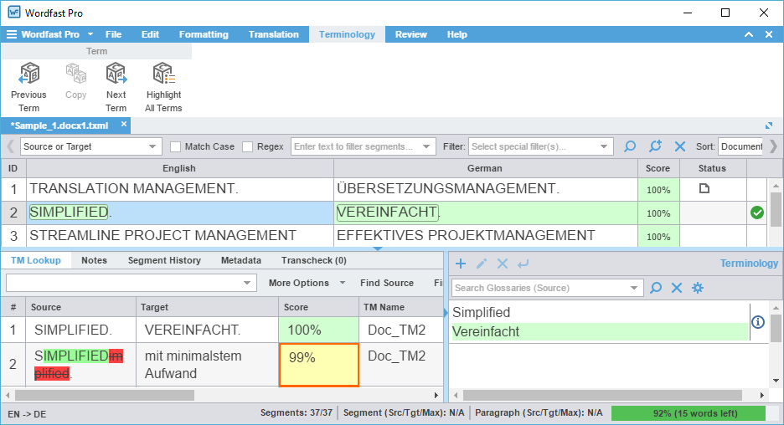
Task: Click the Next Term icon
Action: click(x=116, y=75)
